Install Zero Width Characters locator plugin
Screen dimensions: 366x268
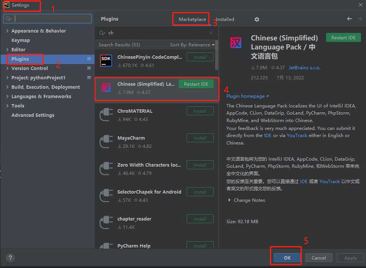tap(200, 165)
